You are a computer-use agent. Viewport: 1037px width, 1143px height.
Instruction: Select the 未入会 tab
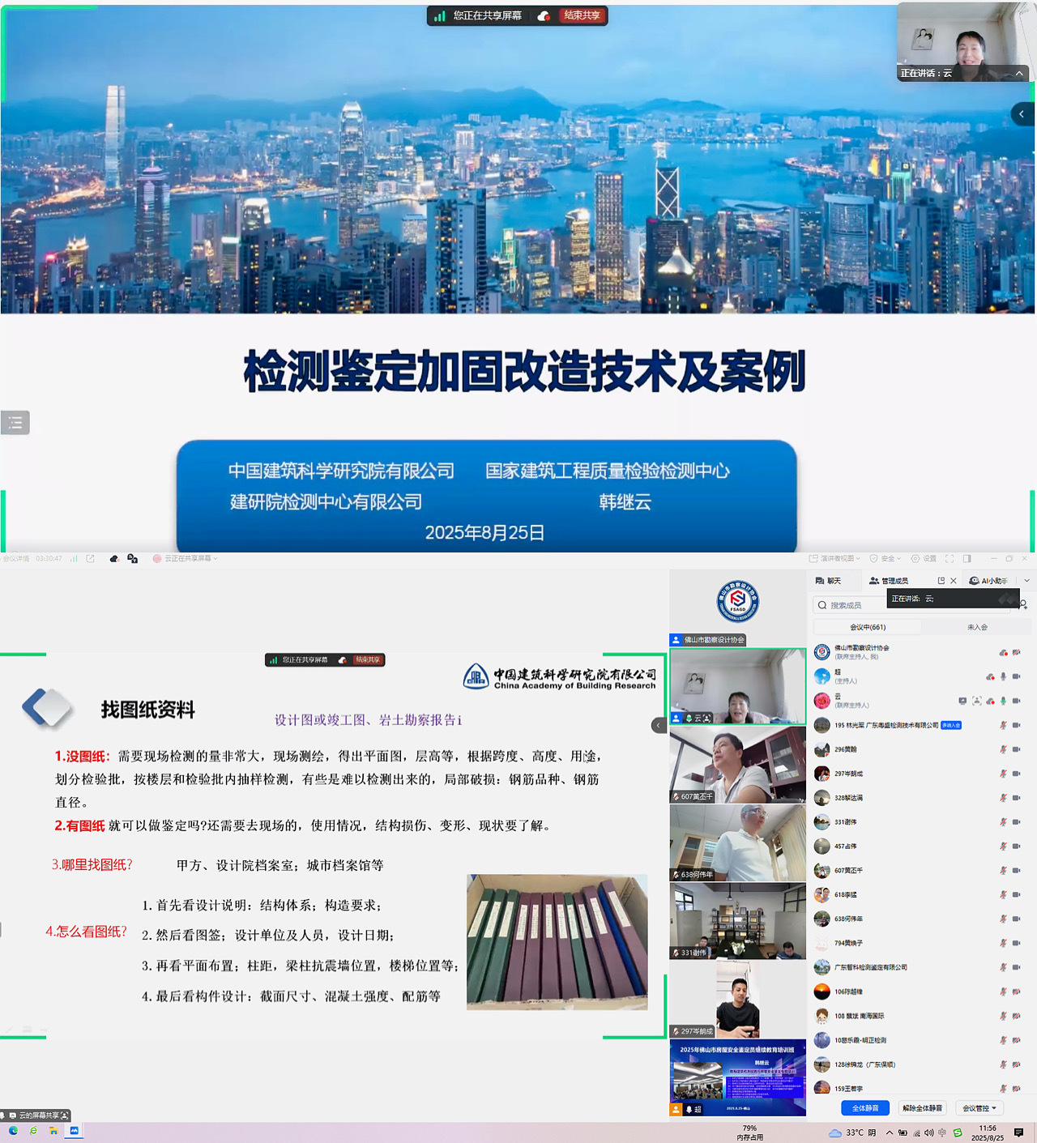click(977, 627)
